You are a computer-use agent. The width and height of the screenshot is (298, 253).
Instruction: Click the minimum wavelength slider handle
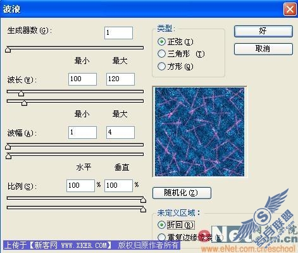coord(21,93)
